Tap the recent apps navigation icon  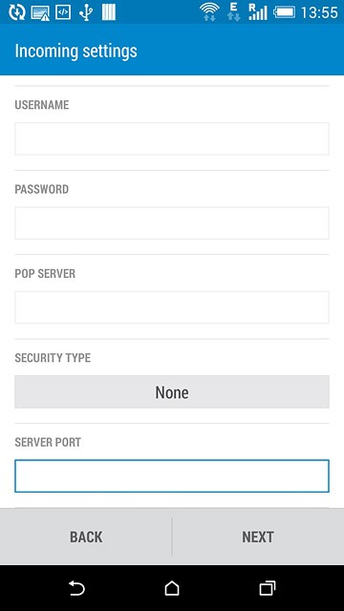tap(268, 588)
